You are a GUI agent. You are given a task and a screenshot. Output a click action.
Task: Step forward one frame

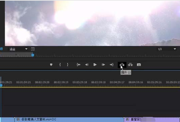coord(103,65)
